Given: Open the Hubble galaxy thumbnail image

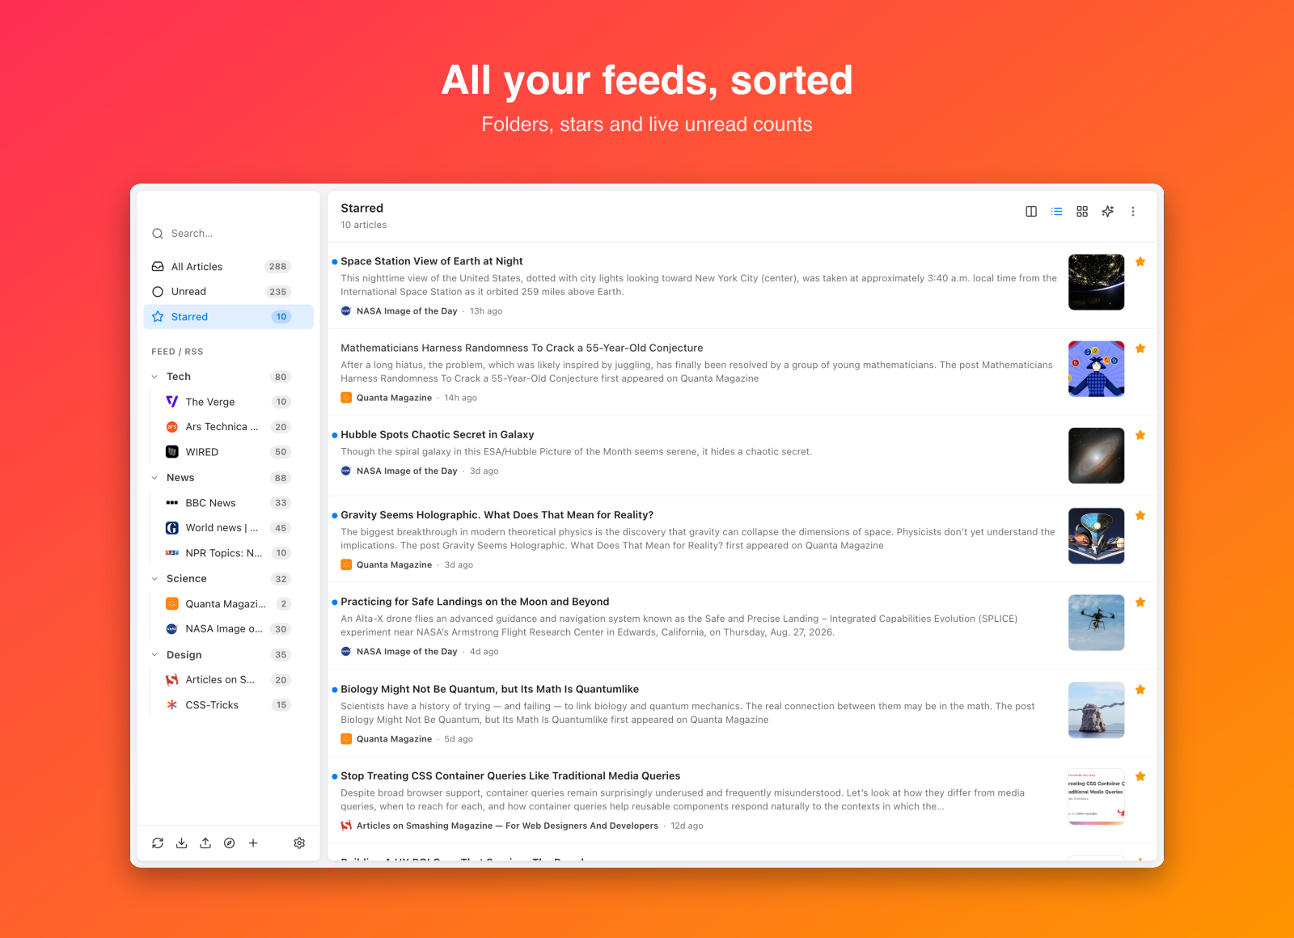Looking at the screenshot, I should pyautogui.click(x=1096, y=455).
